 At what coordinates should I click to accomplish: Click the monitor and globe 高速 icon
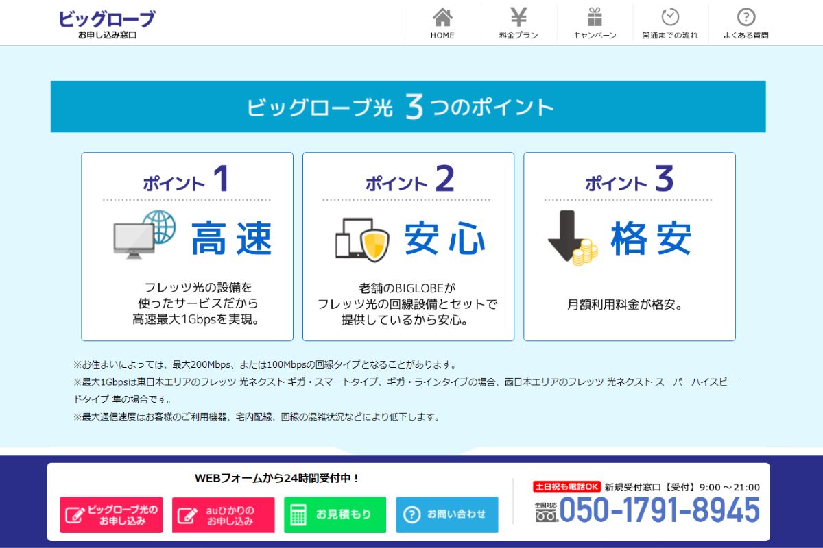[145, 234]
